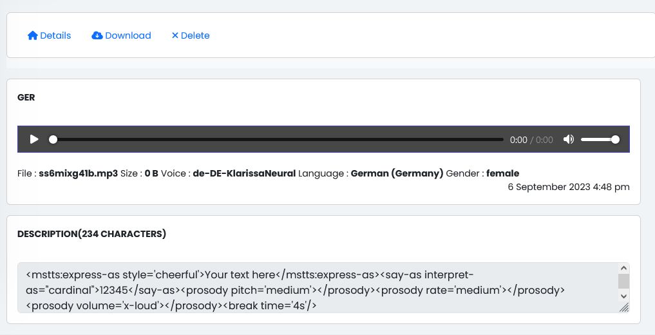This screenshot has height=335, width=655.
Task: Click the description scrollbar up arrow
Action: (623, 268)
